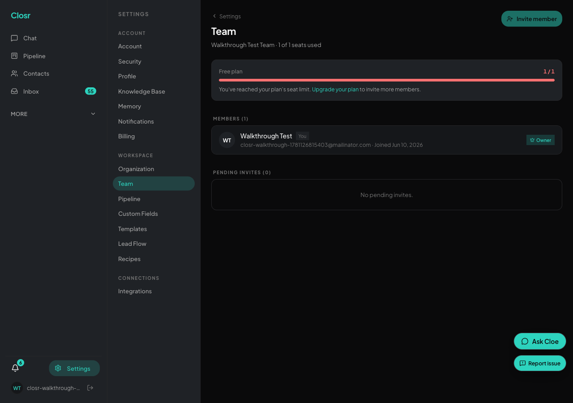
Task: Click the seat usage progress bar
Action: click(x=387, y=80)
